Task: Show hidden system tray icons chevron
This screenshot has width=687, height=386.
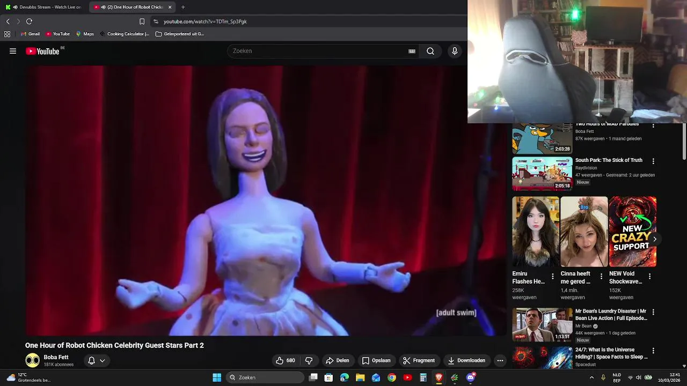Action: point(592,377)
